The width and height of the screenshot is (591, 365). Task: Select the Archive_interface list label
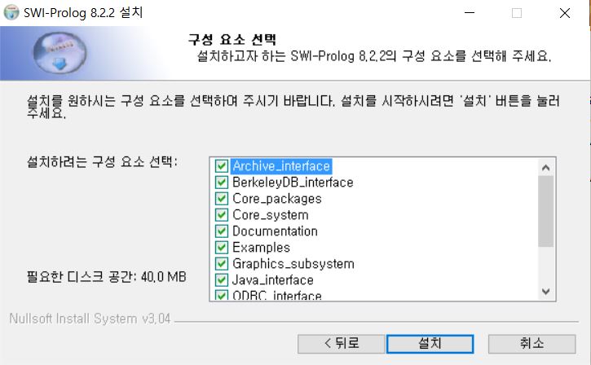pos(281,166)
